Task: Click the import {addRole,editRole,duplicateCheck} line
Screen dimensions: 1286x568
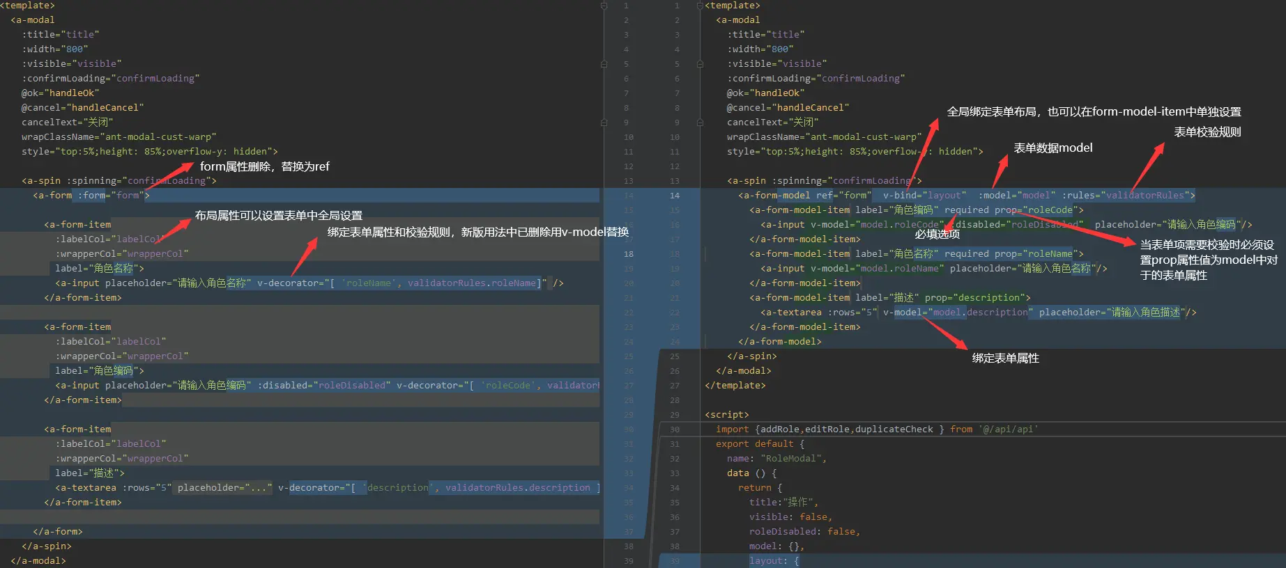Action: click(x=877, y=429)
